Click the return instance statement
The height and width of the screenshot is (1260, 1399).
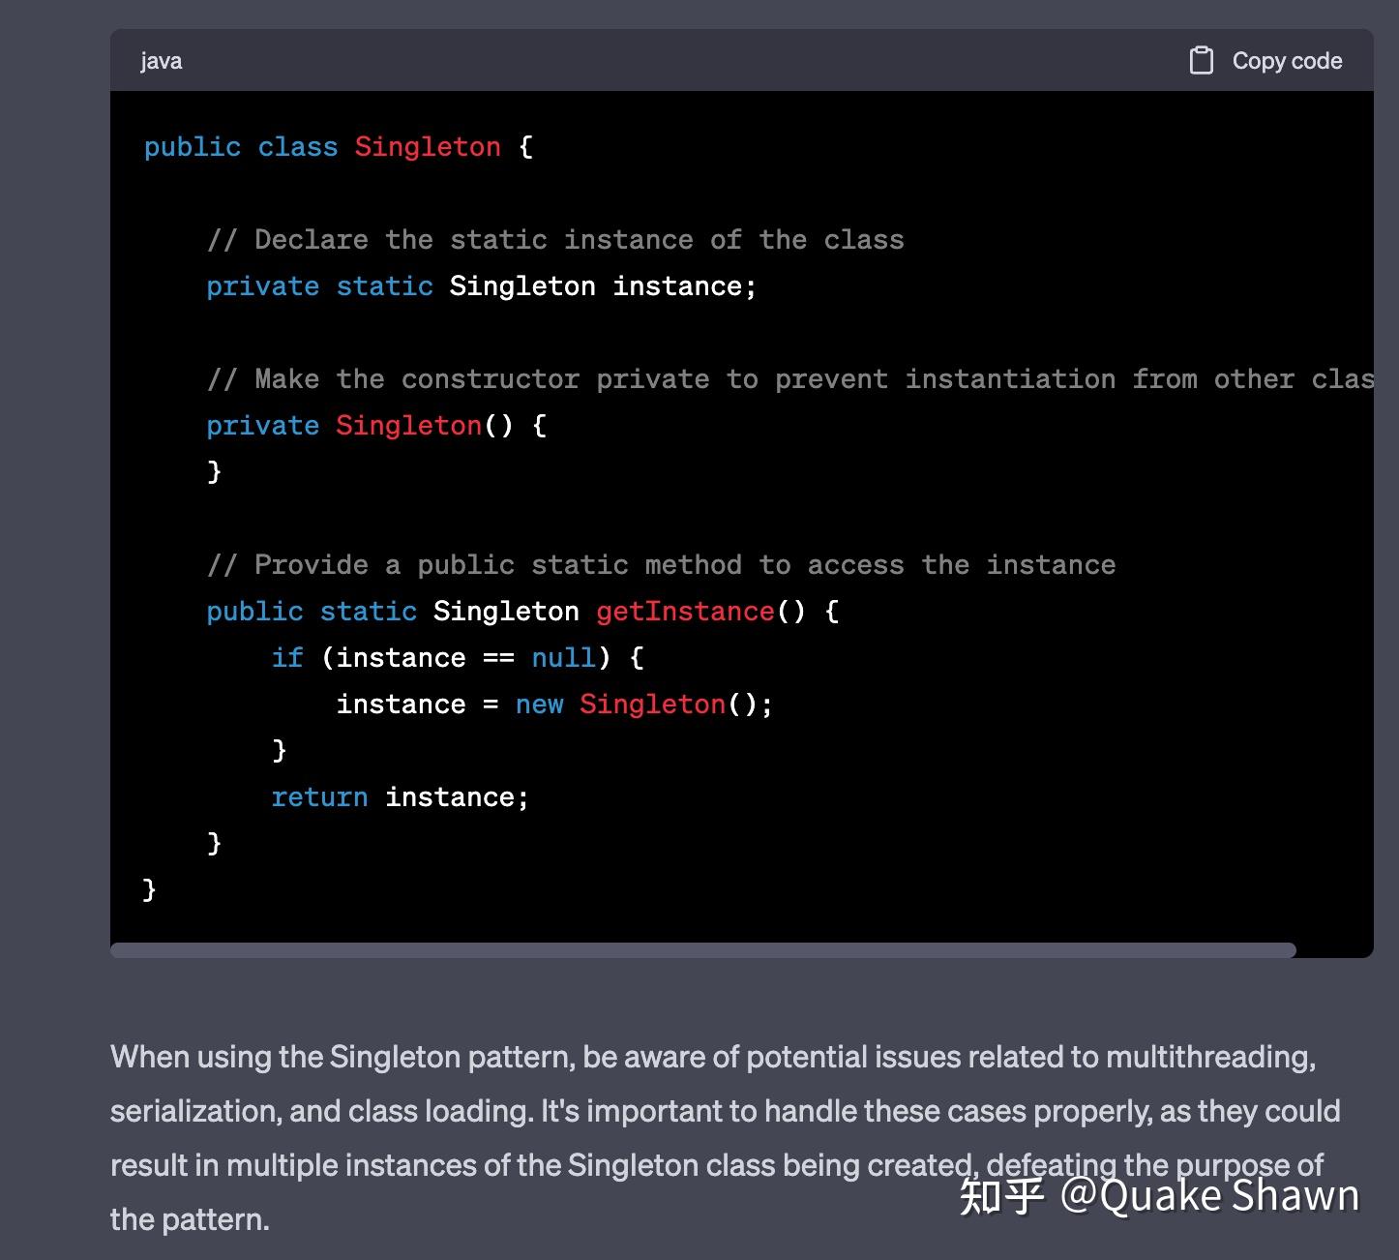coord(400,796)
